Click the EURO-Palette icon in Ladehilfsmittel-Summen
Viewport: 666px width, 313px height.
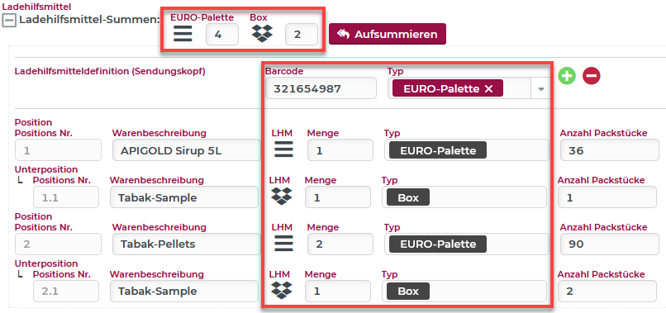[183, 34]
